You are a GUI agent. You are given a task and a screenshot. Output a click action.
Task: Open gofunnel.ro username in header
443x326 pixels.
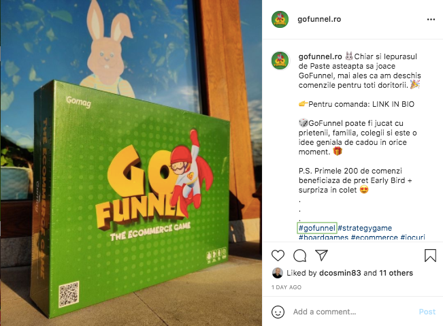click(x=319, y=19)
